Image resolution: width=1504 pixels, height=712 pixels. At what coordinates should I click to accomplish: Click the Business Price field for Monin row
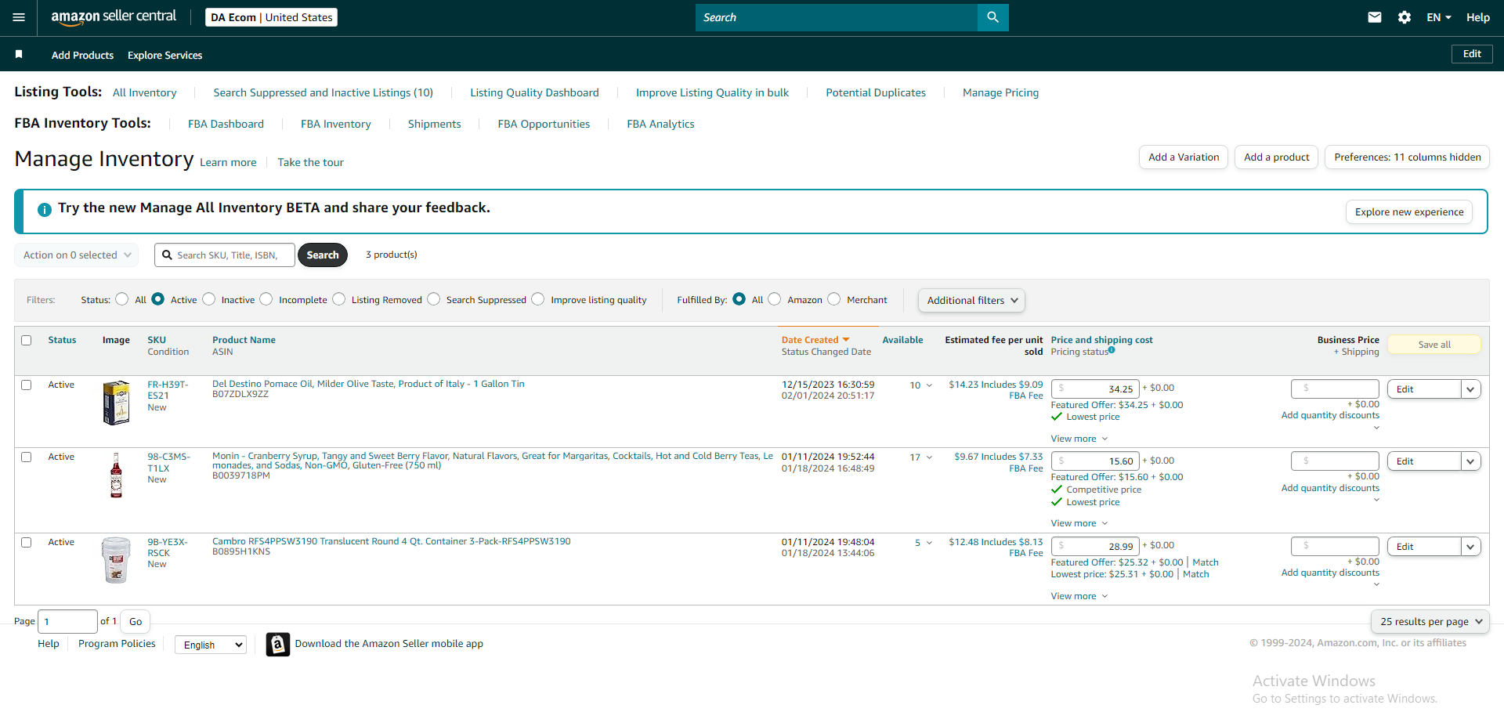click(1335, 461)
